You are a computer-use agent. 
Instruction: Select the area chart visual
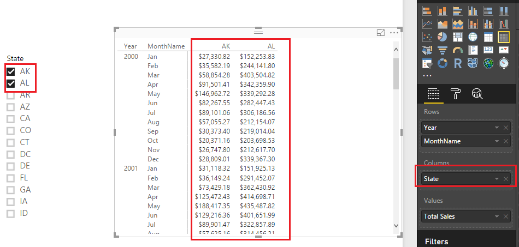[x=442, y=24]
